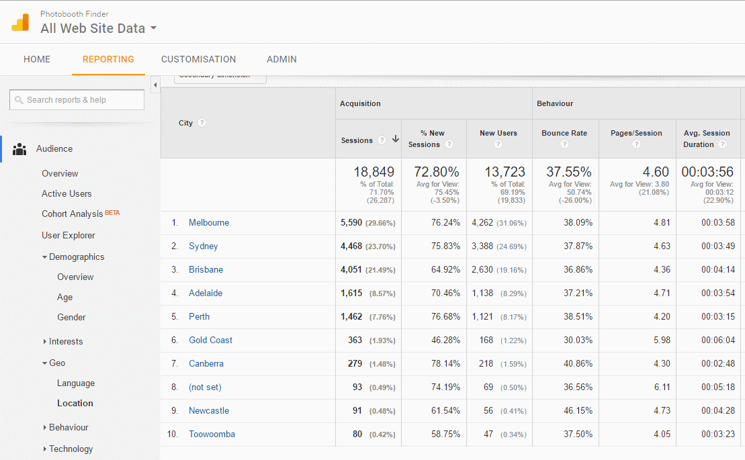
Task: Click the total sessions value 18,849
Action: 374,171
